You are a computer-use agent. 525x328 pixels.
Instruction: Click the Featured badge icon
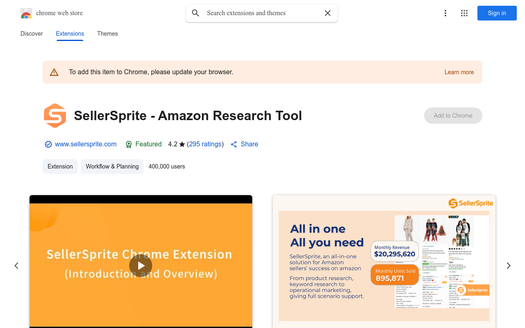(x=129, y=144)
